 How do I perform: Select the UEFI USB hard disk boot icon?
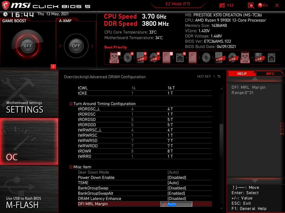(141, 58)
